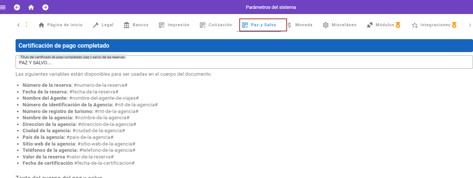Click the dollar sign icon for Moneda
This screenshot has height=178, width=473.
pos(289,25)
